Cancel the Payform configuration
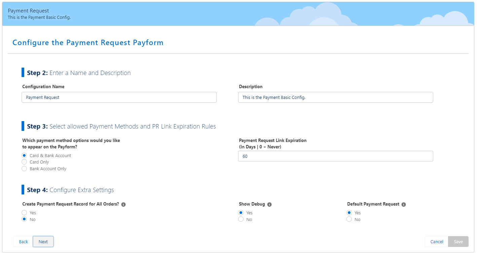Screen dimensions: 477x255 coord(437,242)
